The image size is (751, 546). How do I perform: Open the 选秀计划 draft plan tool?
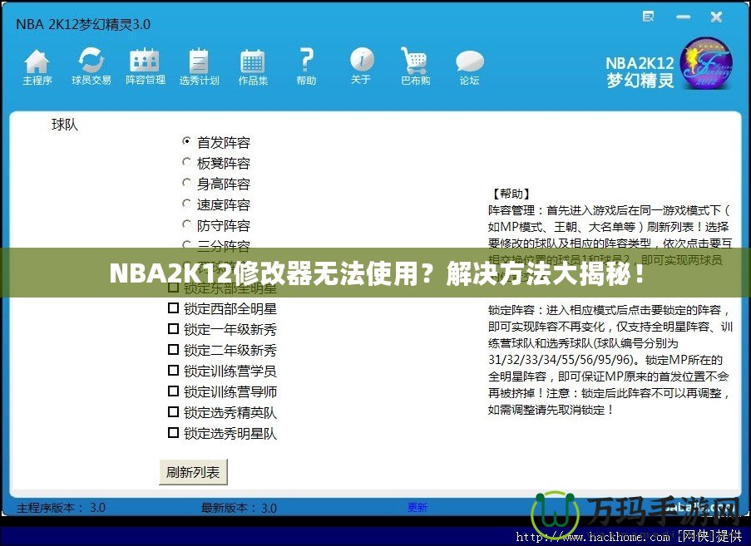199,67
